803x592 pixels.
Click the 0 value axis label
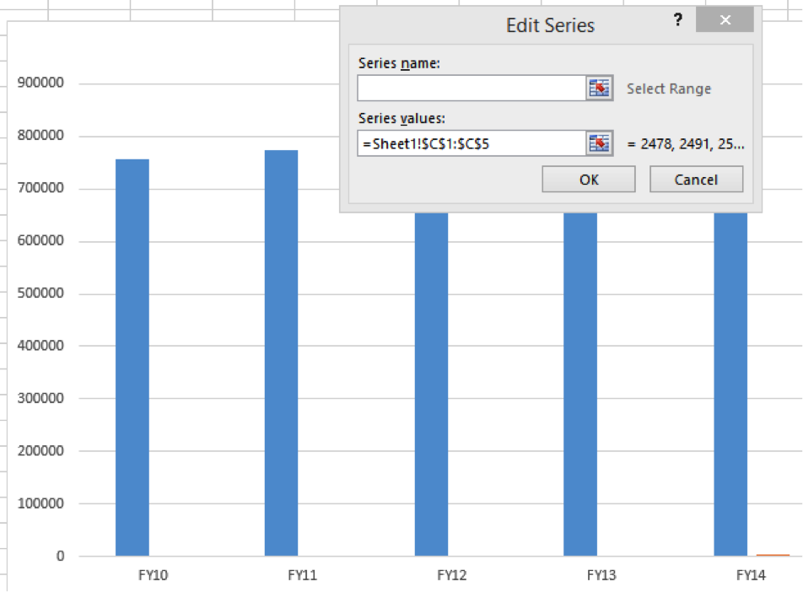pyautogui.click(x=61, y=556)
